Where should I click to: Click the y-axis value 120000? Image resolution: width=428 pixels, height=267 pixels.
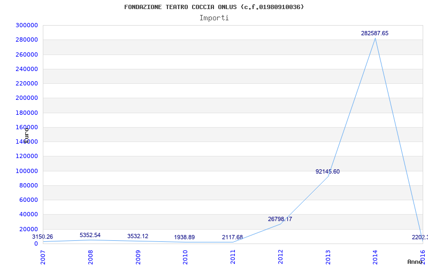coord(26,156)
